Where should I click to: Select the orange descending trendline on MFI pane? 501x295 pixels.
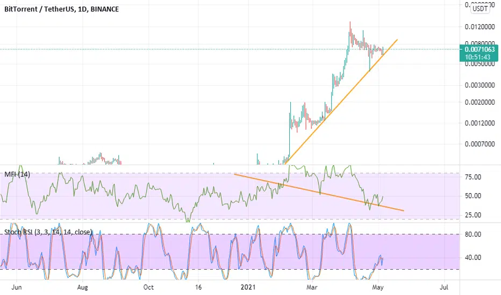click(319, 193)
